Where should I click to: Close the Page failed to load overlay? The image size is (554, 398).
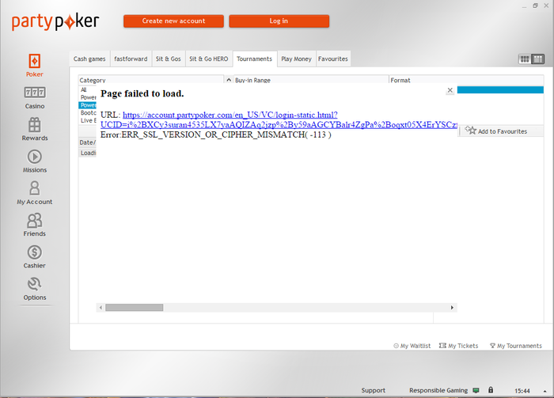click(450, 90)
